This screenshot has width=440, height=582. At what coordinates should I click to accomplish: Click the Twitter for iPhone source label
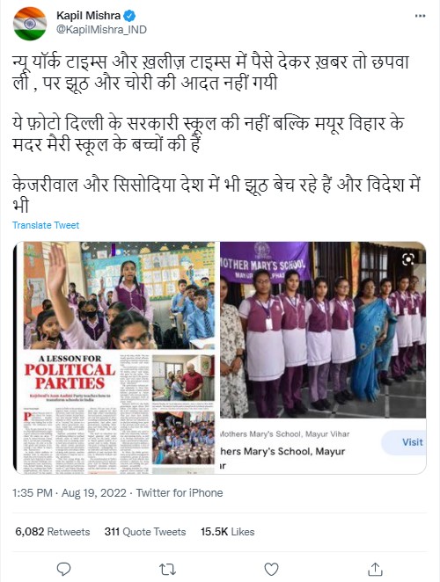coord(180,493)
